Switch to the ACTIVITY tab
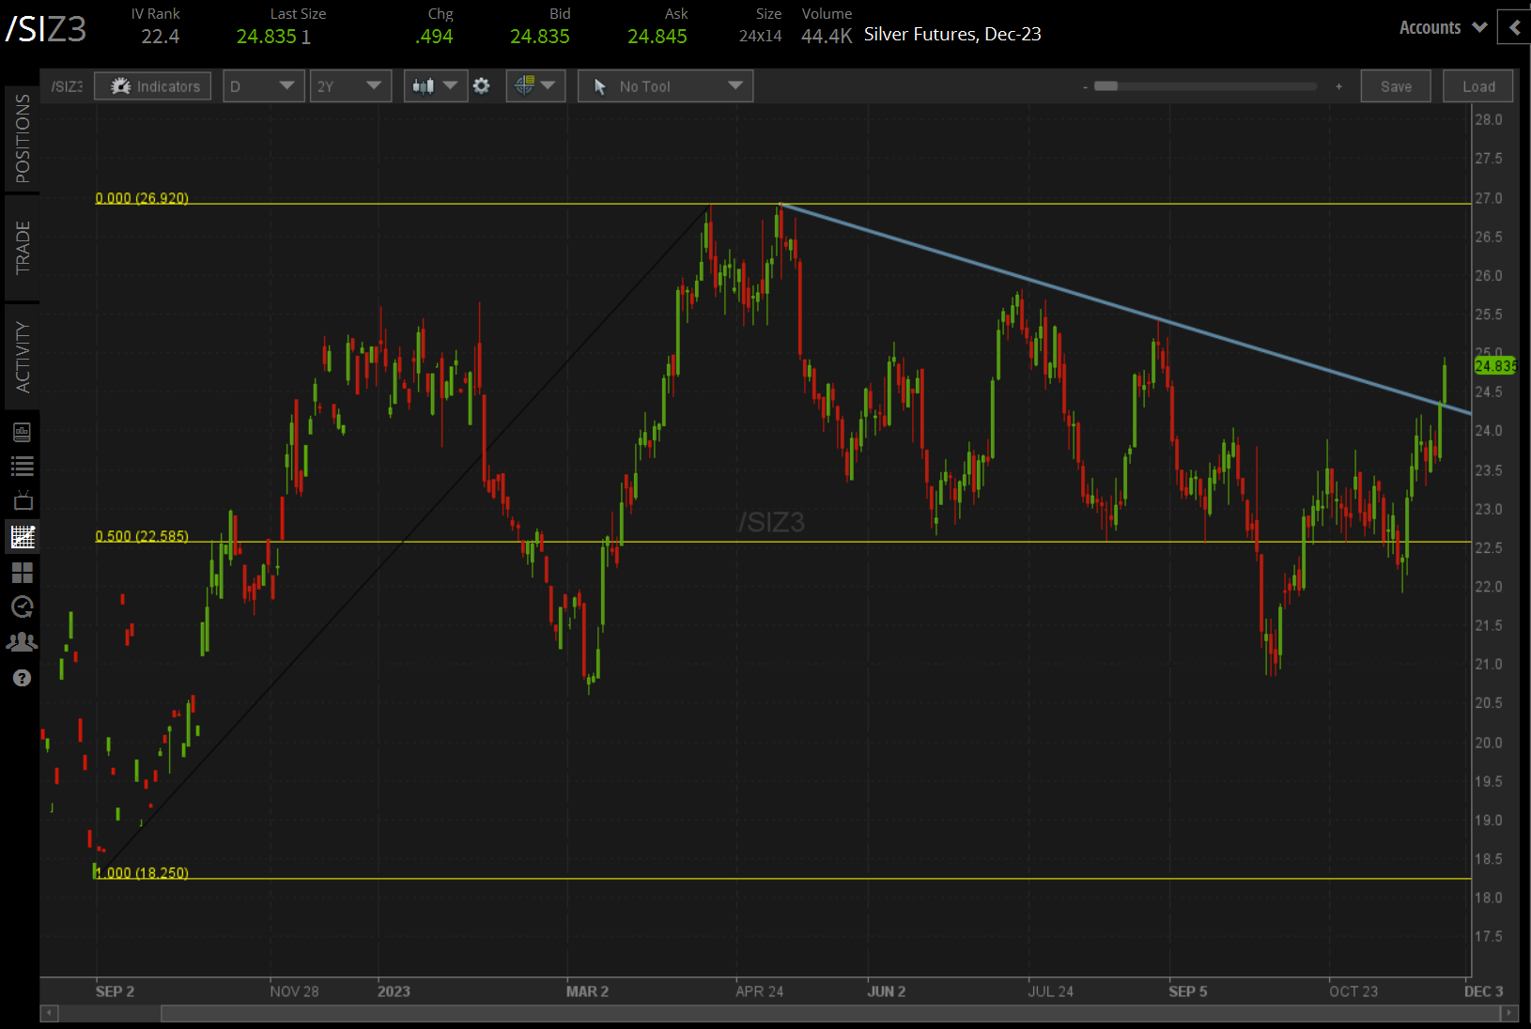The width and height of the screenshot is (1531, 1029). (x=23, y=357)
